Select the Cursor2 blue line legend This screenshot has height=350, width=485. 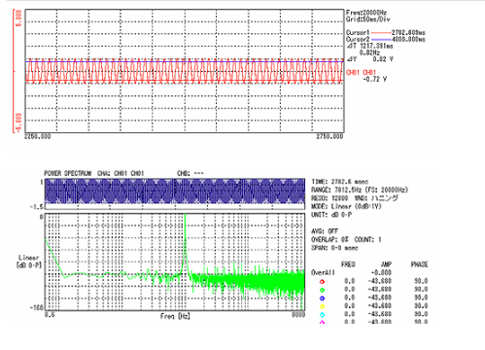coord(380,40)
